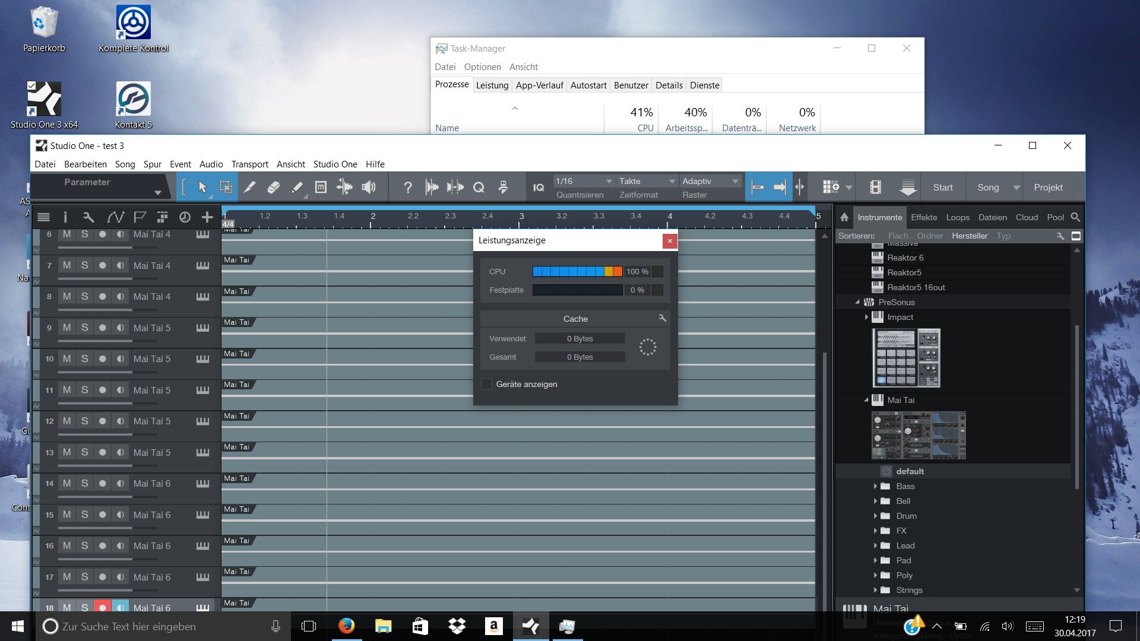This screenshot has height=641, width=1140.
Task: Show automation with the curve icon
Action: [115, 217]
